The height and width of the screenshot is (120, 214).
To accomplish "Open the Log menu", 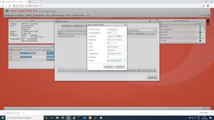I will tap(87, 16).
